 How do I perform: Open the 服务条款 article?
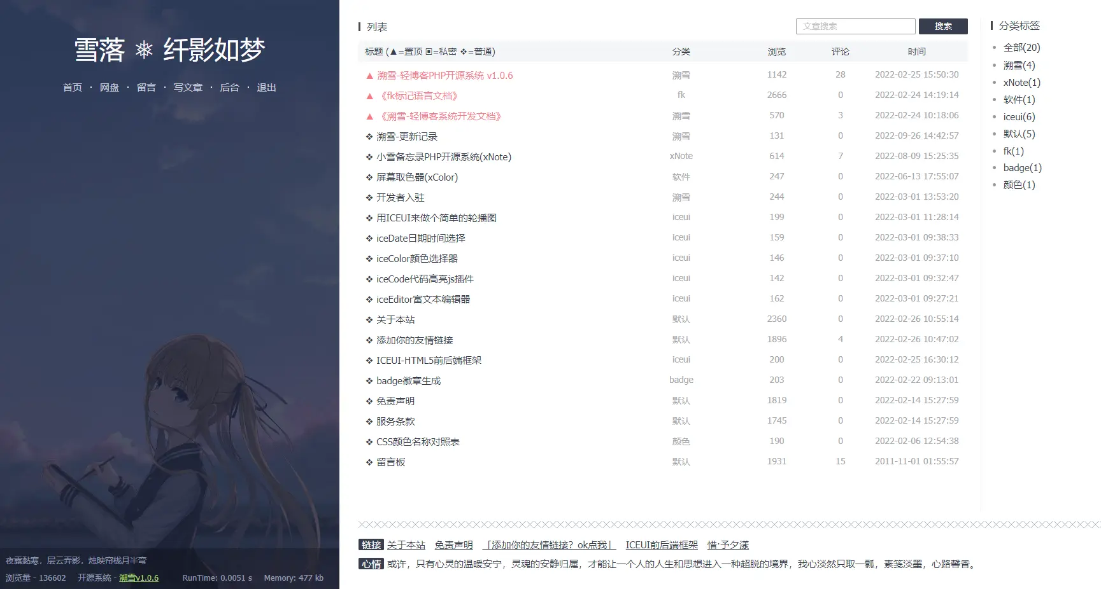395,422
